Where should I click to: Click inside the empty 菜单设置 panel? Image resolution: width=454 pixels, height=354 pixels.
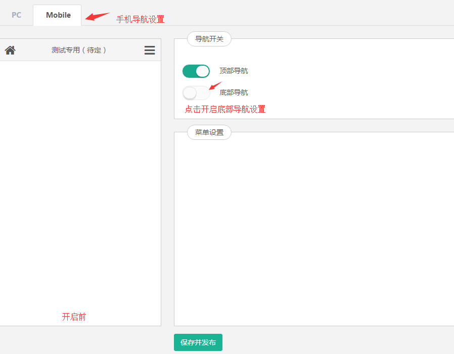click(x=313, y=227)
